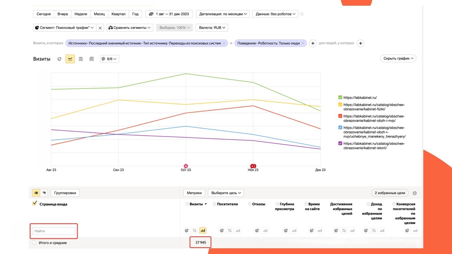Select the Квартал period tab
The image size is (452, 254).
118,14
